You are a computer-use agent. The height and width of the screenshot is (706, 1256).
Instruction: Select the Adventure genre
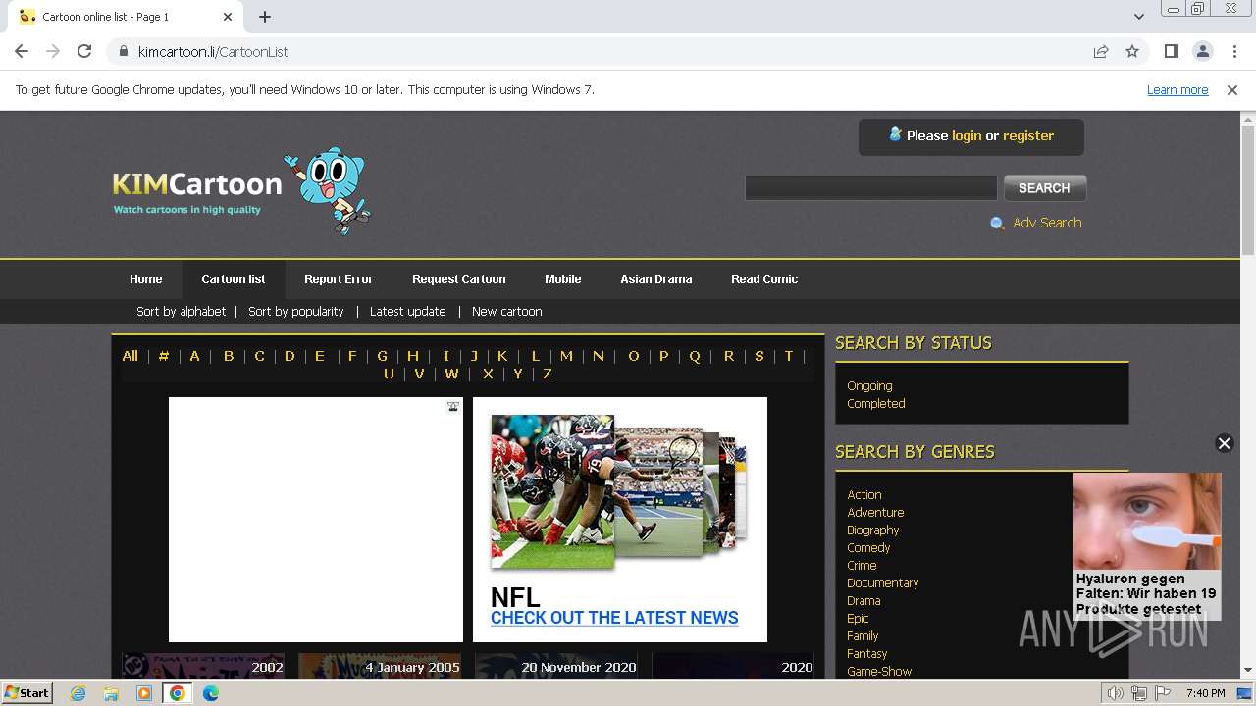point(875,512)
